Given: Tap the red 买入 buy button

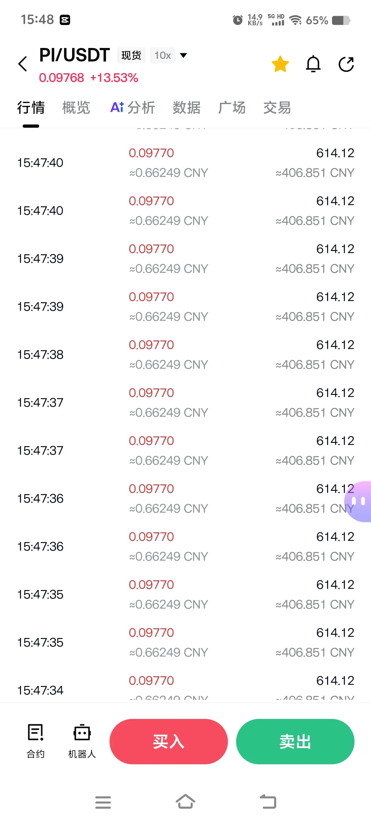Looking at the screenshot, I should (169, 742).
